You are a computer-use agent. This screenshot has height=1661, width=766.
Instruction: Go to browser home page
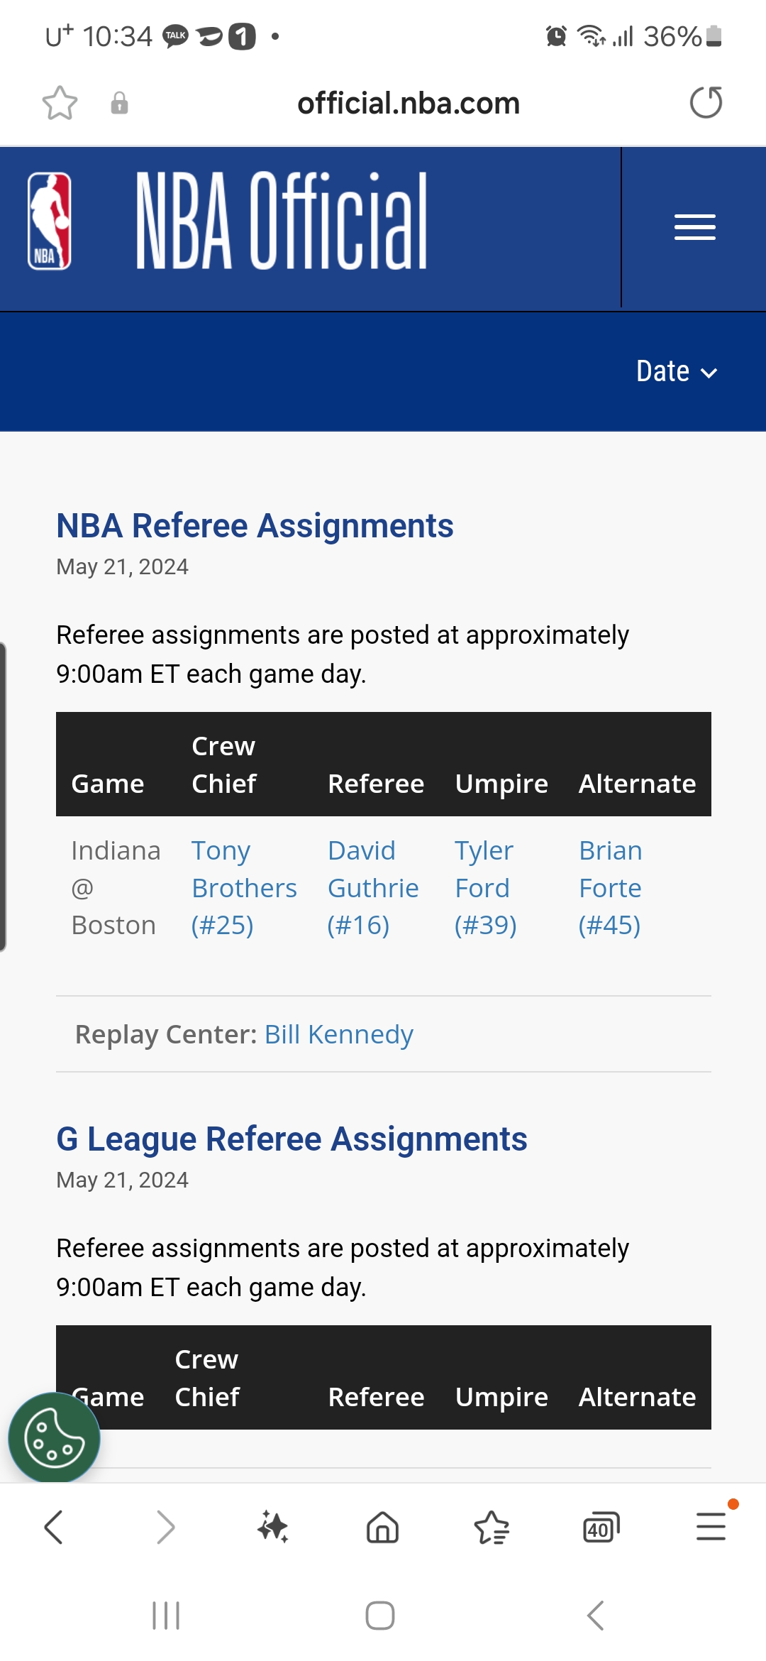click(382, 1527)
